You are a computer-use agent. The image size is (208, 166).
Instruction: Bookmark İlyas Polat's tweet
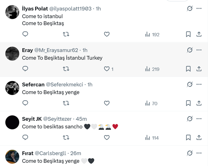coord(188,34)
